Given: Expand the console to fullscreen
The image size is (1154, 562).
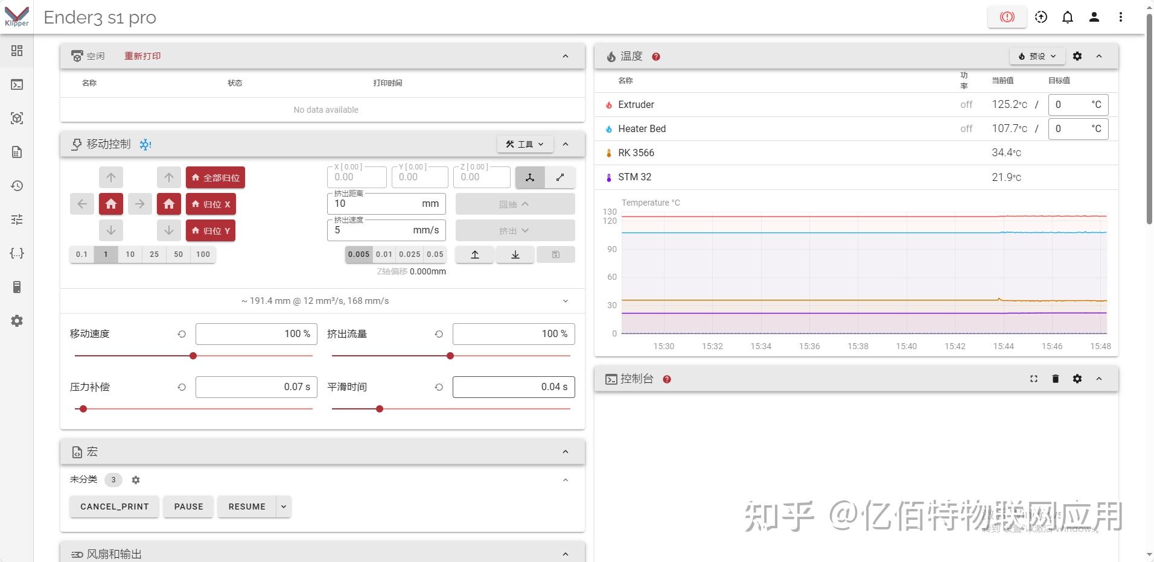Looking at the screenshot, I should [x=1033, y=379].
